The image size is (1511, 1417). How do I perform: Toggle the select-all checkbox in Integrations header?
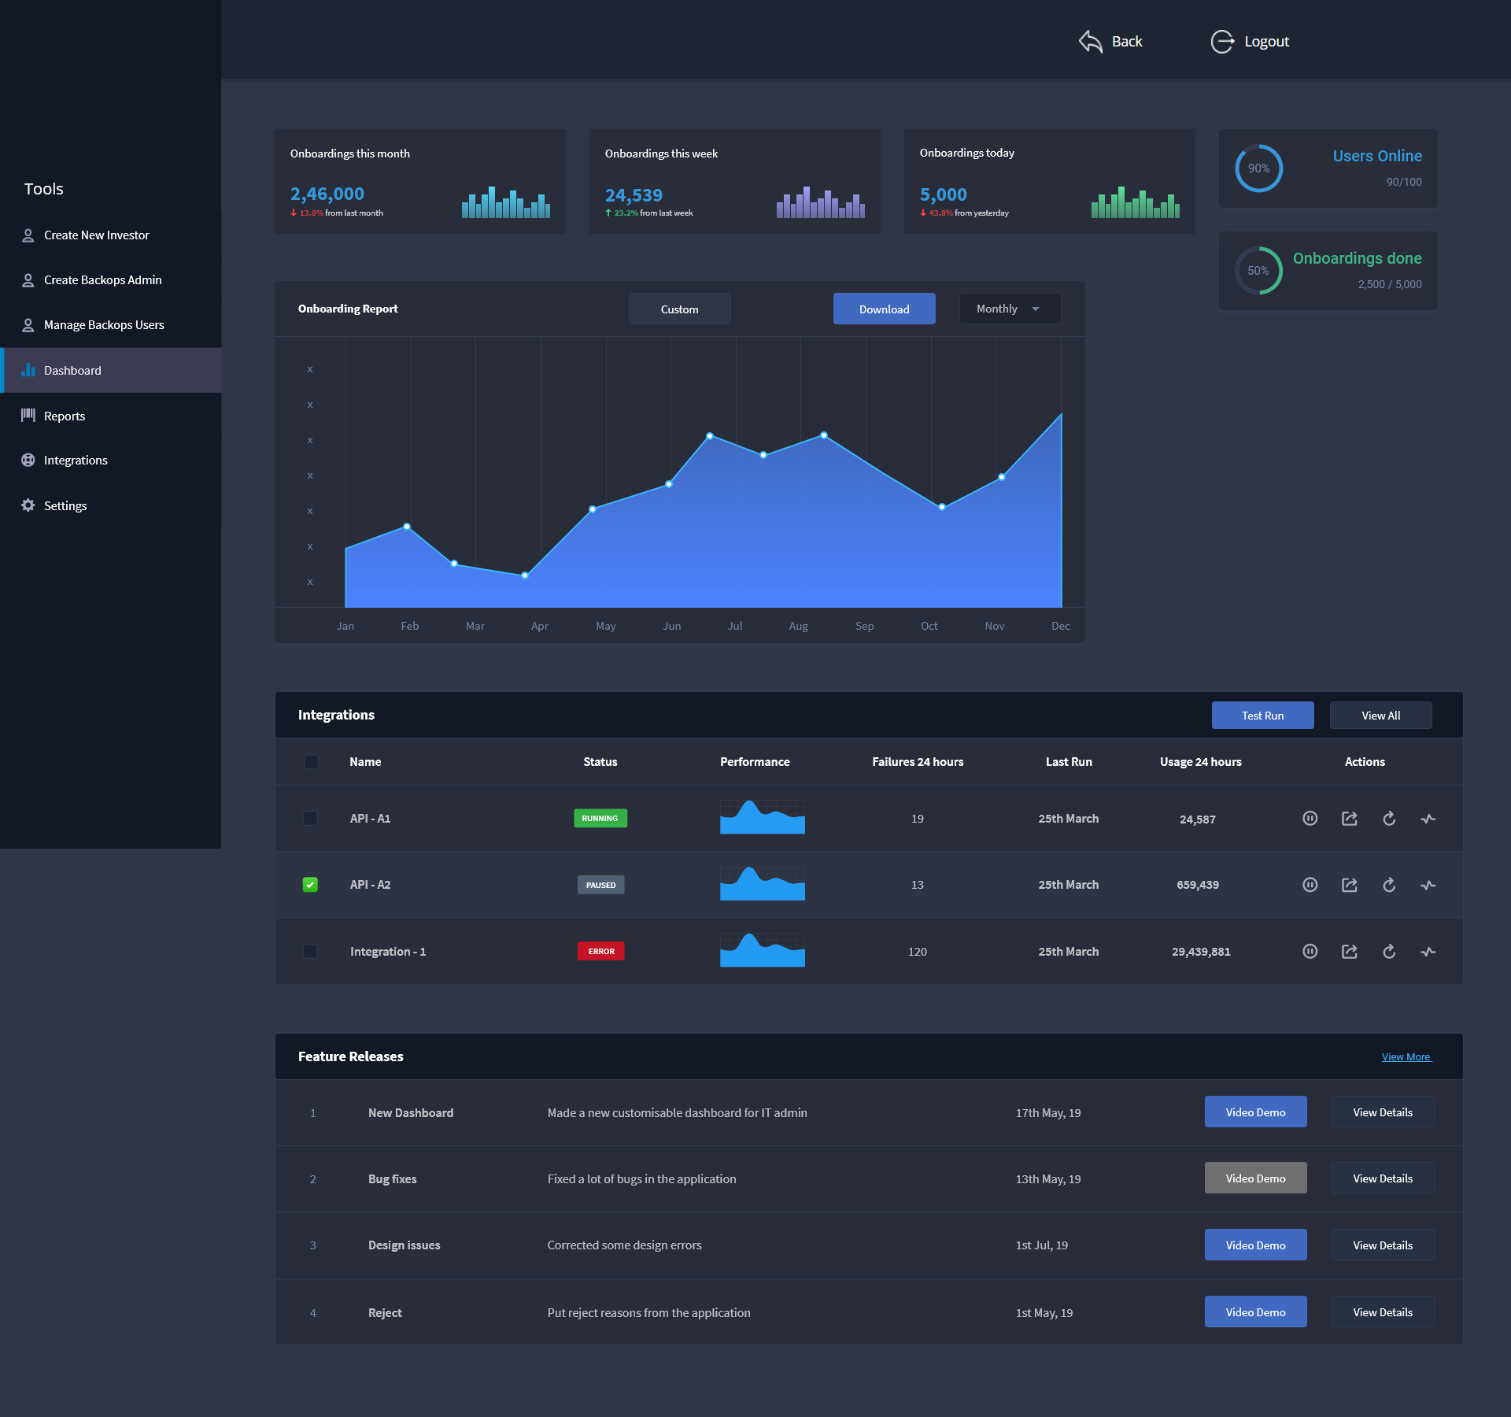click(x=311, y=762)
